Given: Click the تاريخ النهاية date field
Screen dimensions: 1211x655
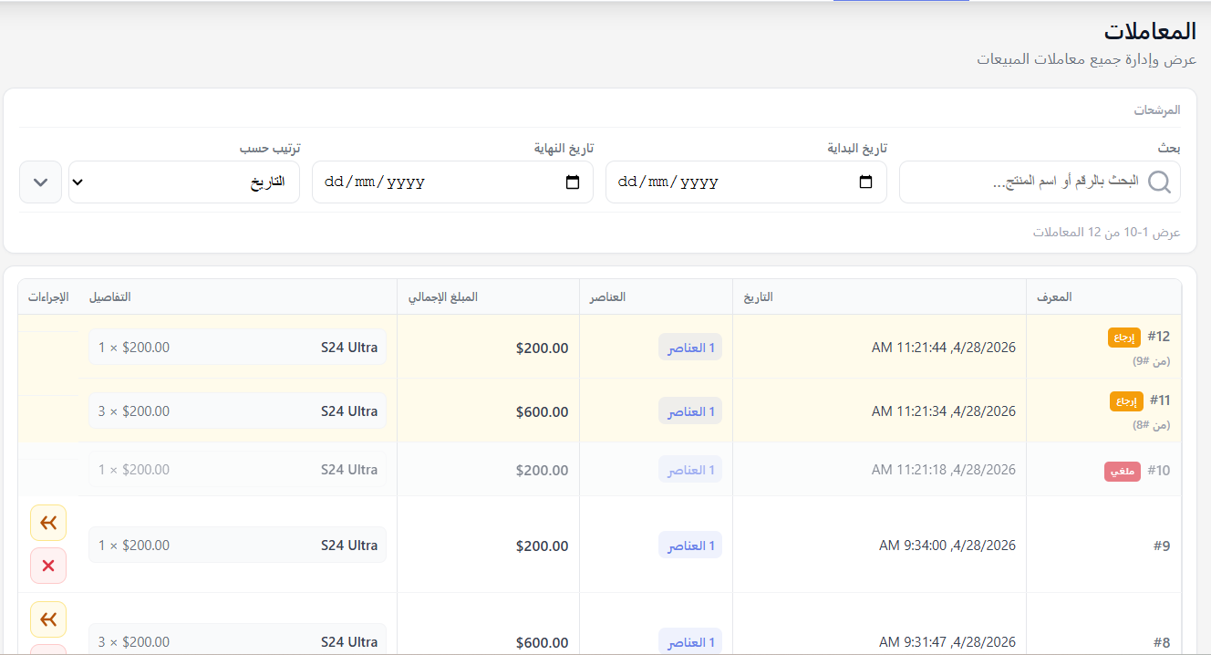Looking at the screenshot, I should [452, 182].
